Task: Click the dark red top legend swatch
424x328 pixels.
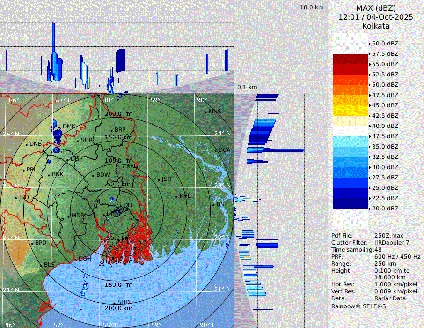Action: click(x=351, y=59)
